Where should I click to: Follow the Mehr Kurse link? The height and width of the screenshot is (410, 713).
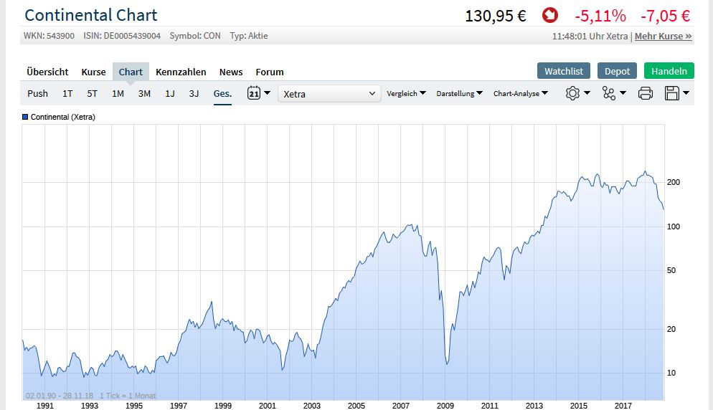664,36
